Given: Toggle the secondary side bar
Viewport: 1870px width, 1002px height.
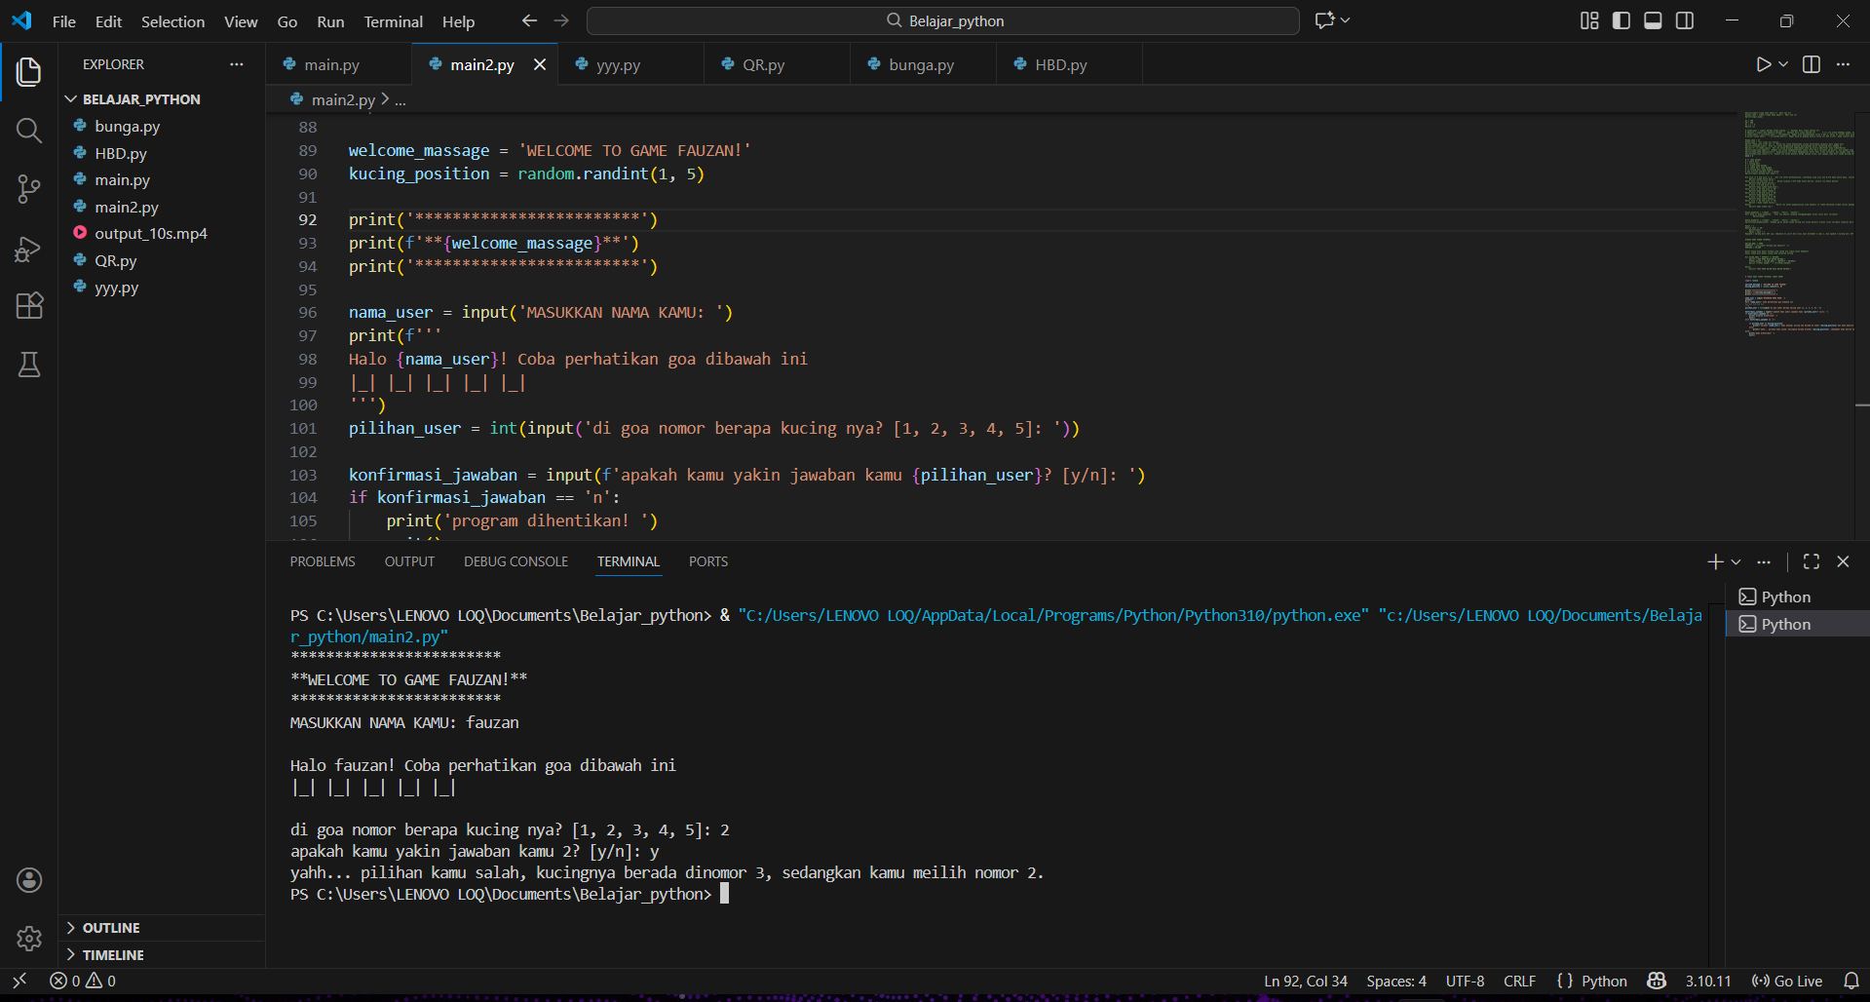Looking at the screenshot, I should [1685, 20].
